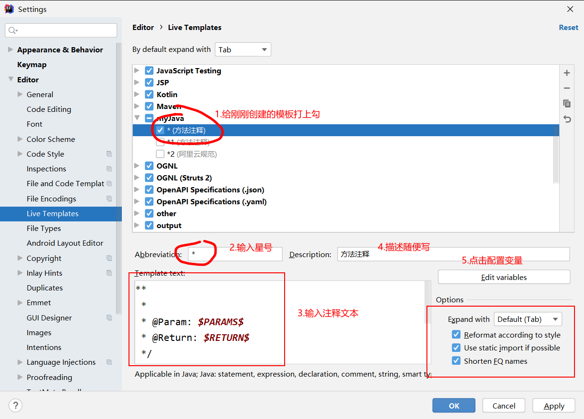Focus the Abbreviation input field
584x419 pixels.
(x=235, y=254)
